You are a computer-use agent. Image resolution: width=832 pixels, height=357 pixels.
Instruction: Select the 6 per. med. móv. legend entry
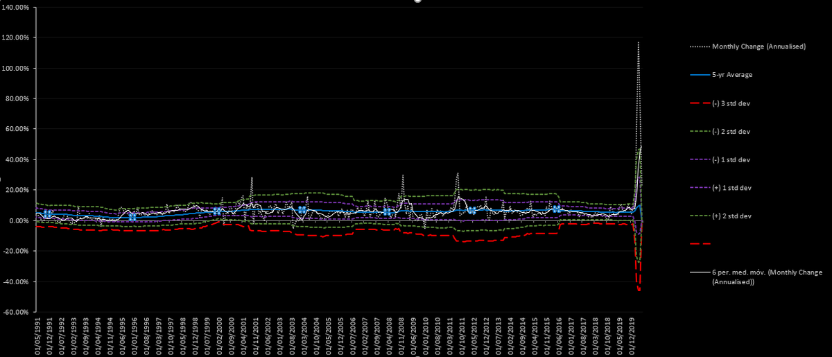[x=756, y=277]
